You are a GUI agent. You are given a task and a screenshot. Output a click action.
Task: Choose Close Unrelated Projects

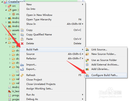point(41,84)
